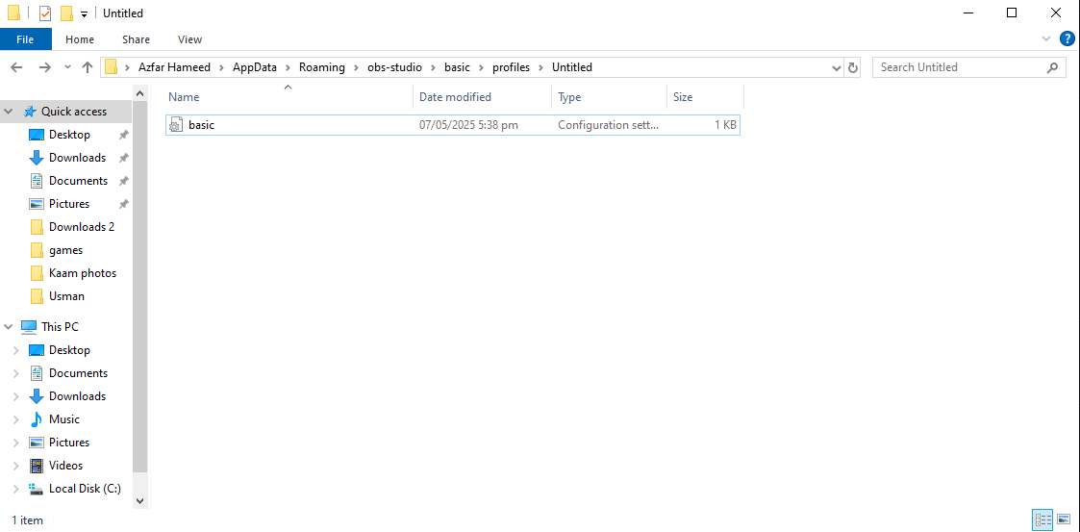Image resolution: width=1080 pixels, height=532 pixels.
Task: Expand Downloads under This PC
Action: tap(15, 396)
